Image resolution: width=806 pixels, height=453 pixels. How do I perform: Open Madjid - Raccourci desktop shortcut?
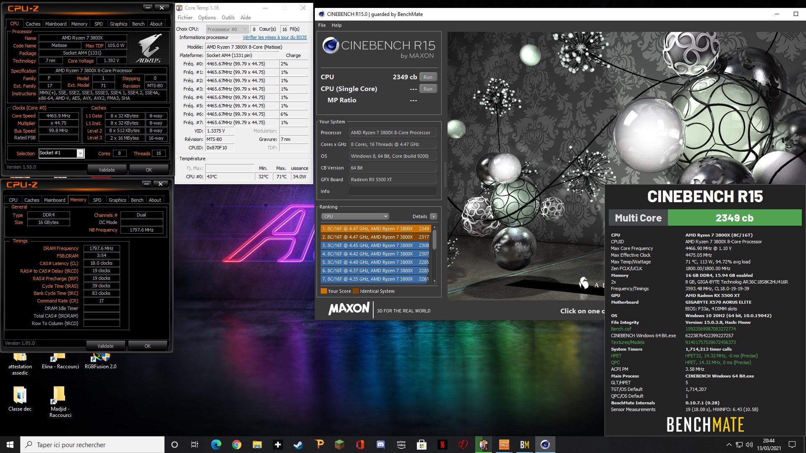coord(60,402)
